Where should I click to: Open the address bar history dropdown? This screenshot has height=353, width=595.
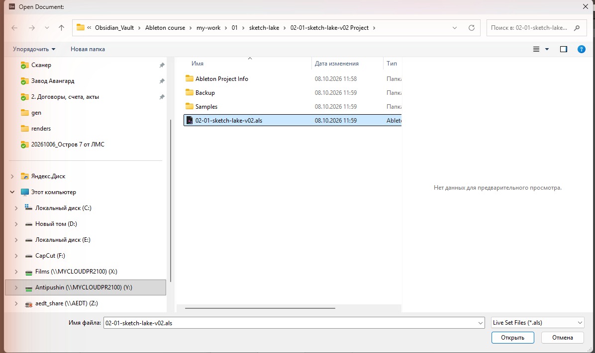pyautogui.click(x=455, y=28)
